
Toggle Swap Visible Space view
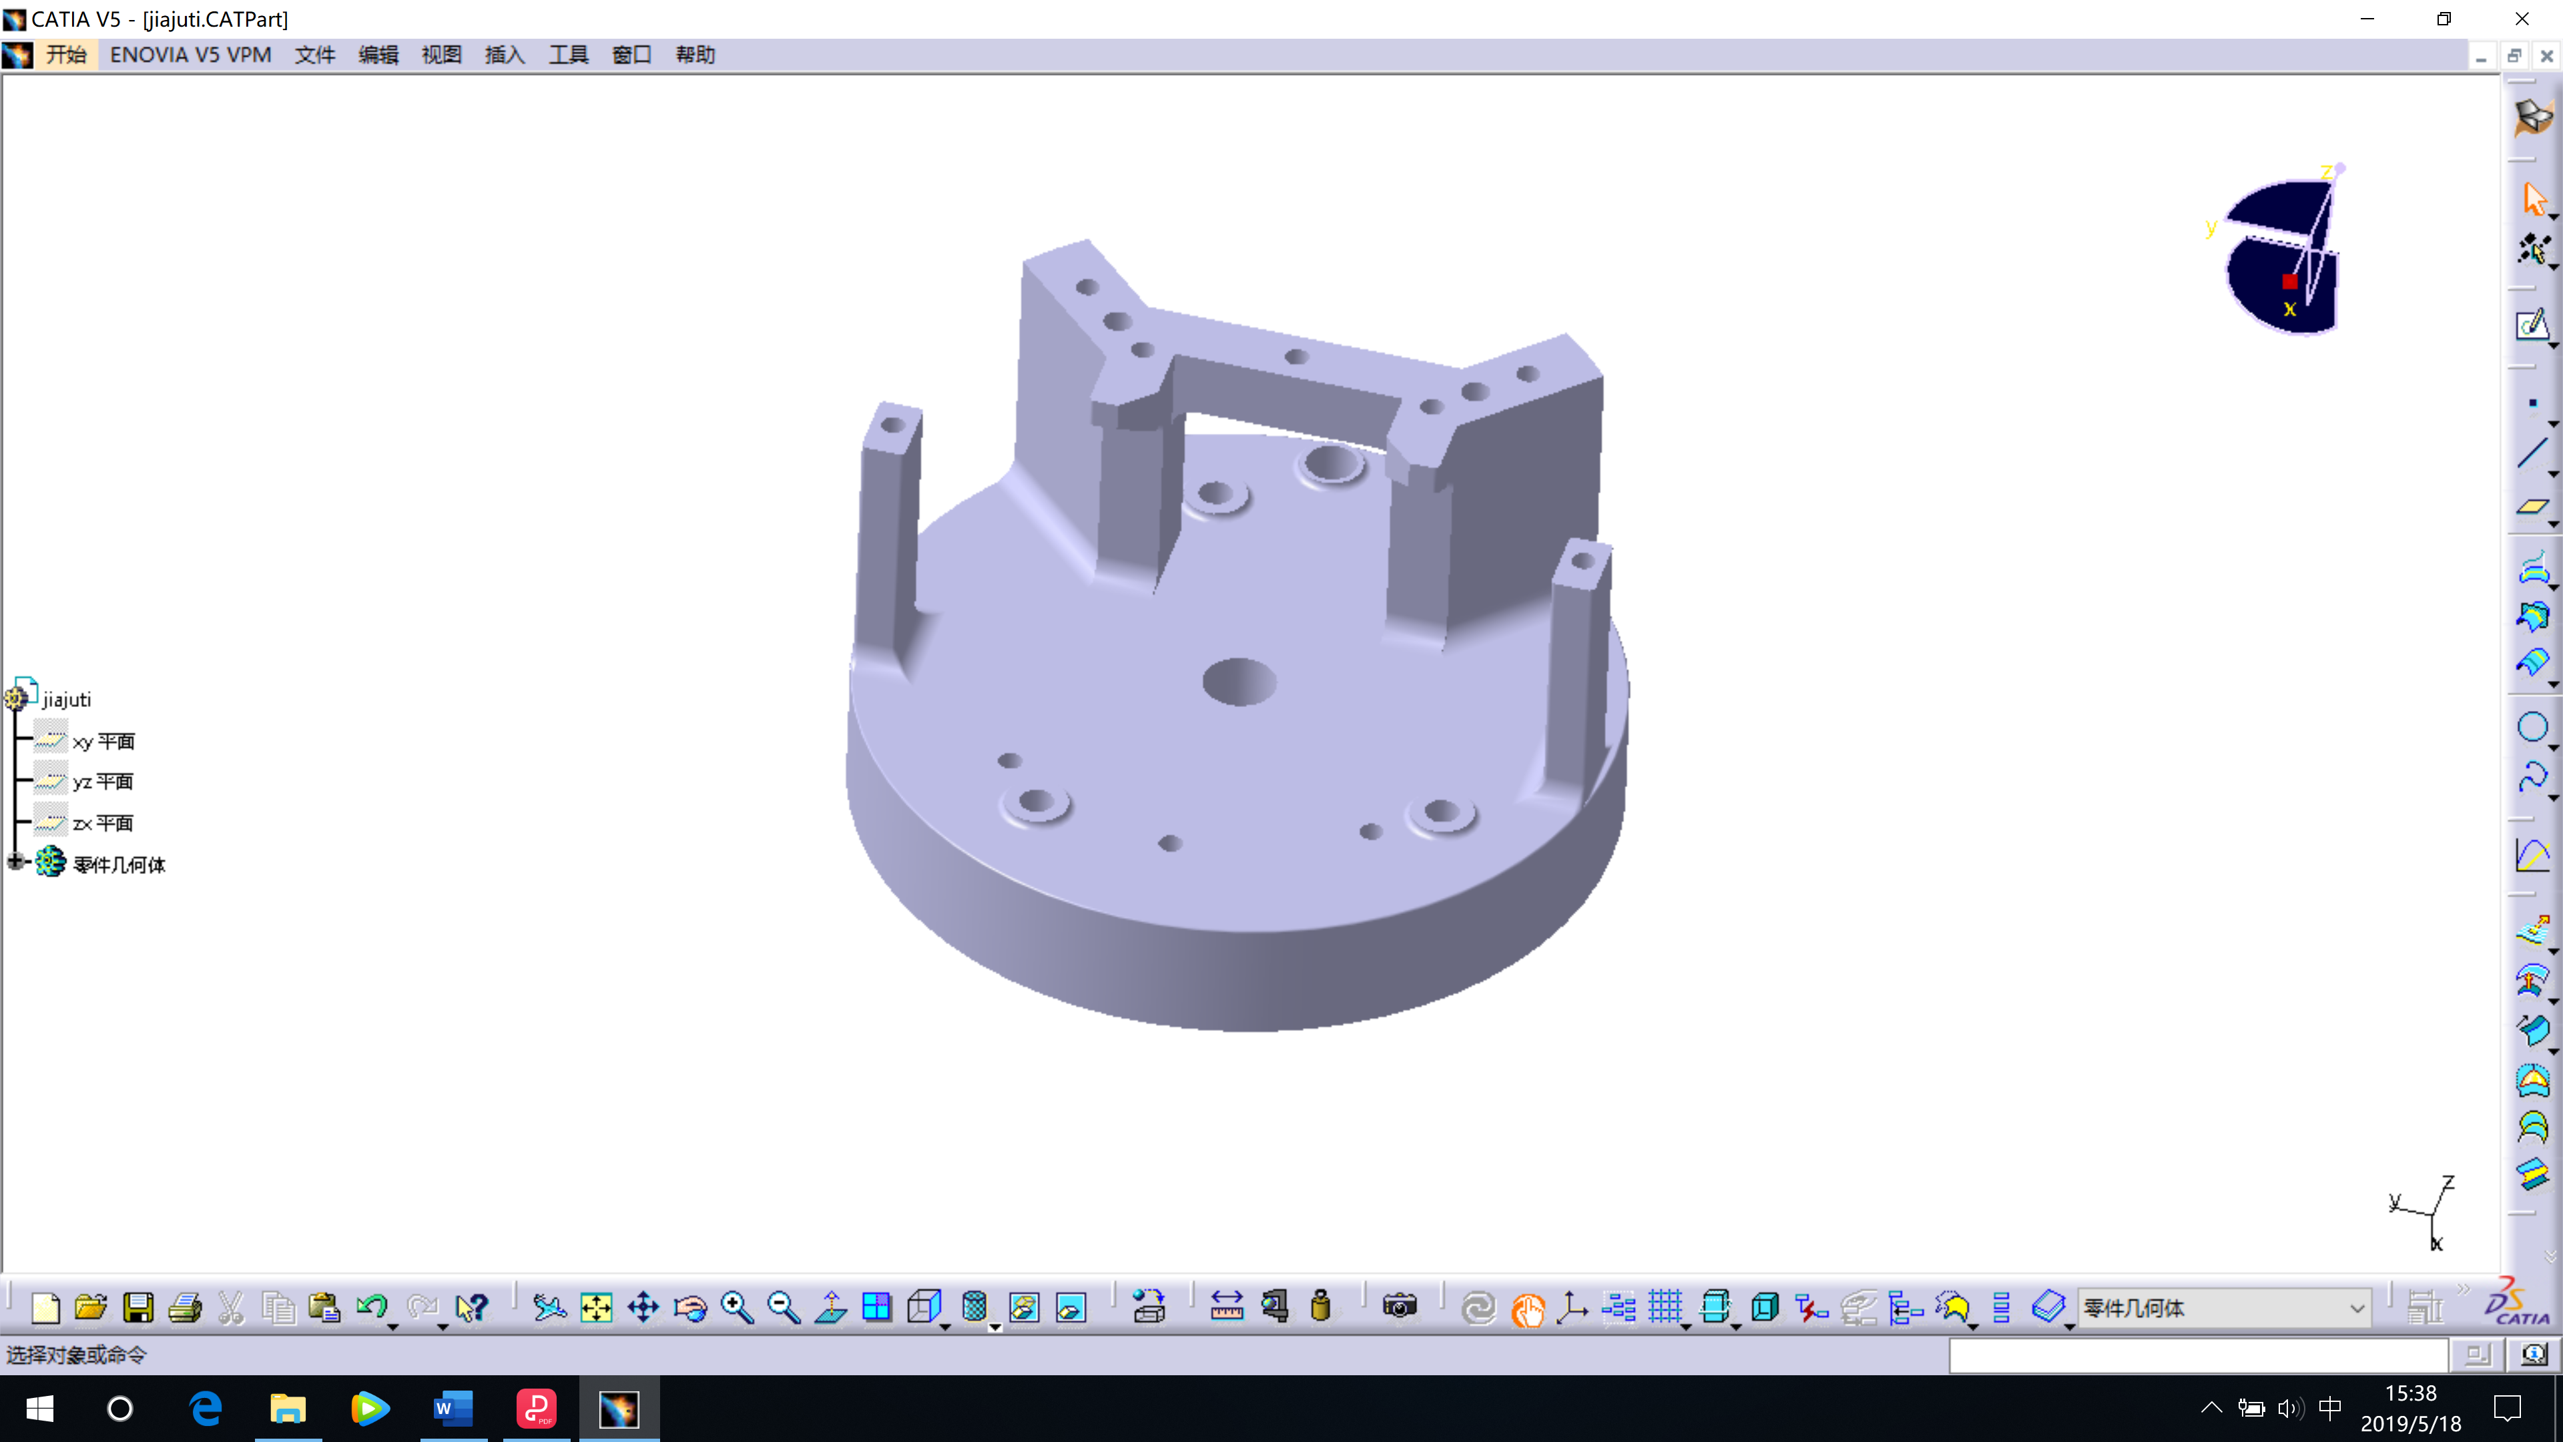click(1071, 1308)
